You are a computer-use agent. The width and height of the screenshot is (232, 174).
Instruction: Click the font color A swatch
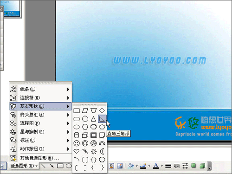pos(156,166)
